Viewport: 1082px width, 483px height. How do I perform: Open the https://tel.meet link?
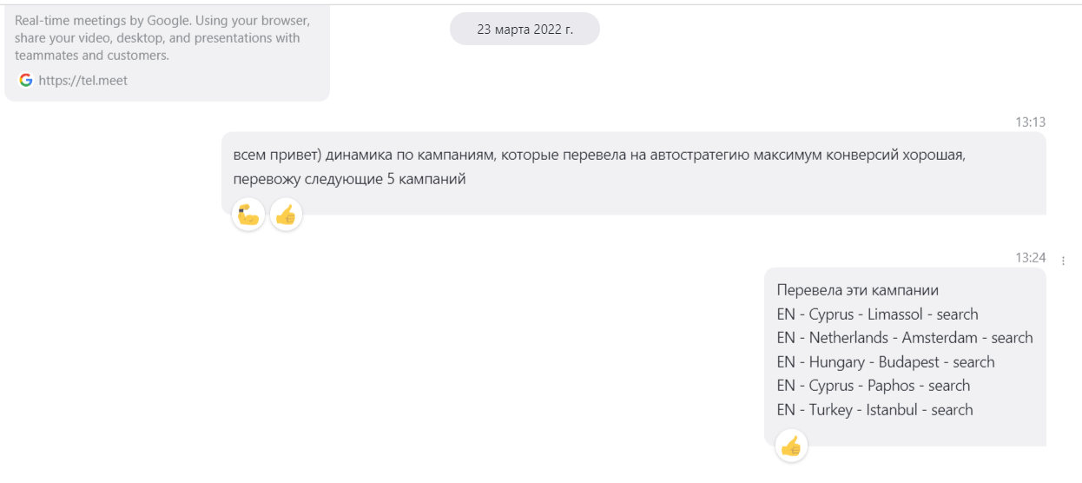(83, 81)
